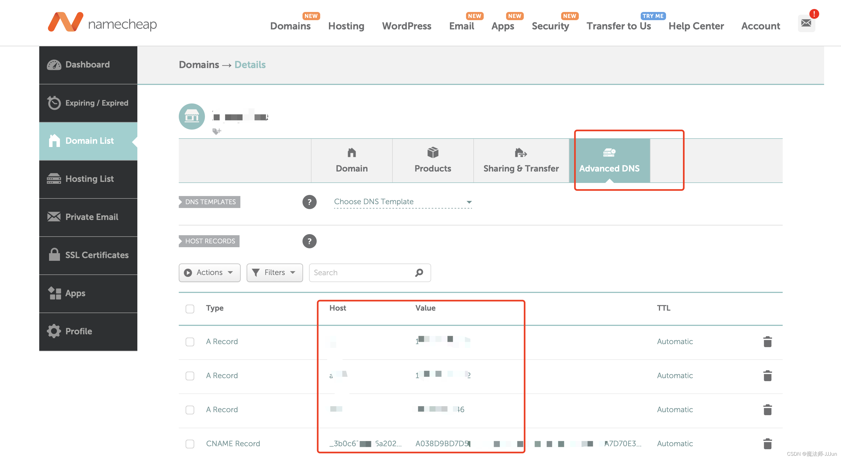The width and height of the screenshot is (841, 459).
Task: Click the search magnifier icon
Action: [x=419, y=273]
